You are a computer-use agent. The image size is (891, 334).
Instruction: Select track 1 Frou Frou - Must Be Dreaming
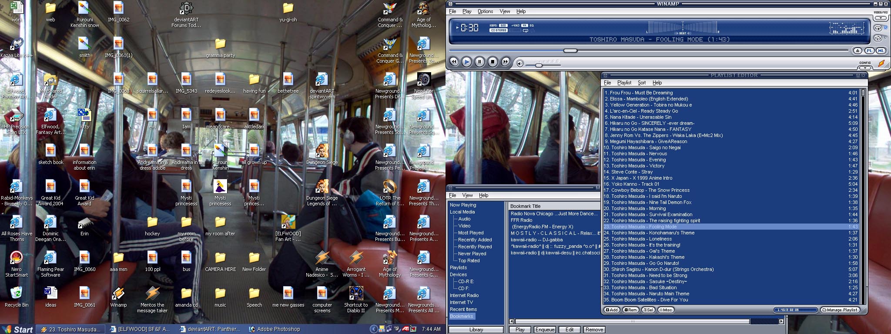tap(731, 93)
